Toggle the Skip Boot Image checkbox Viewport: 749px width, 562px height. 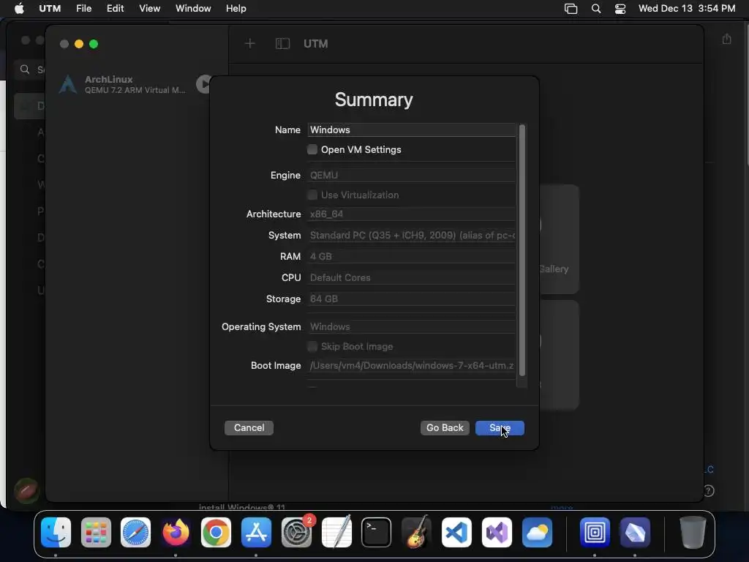pos(312,346)
